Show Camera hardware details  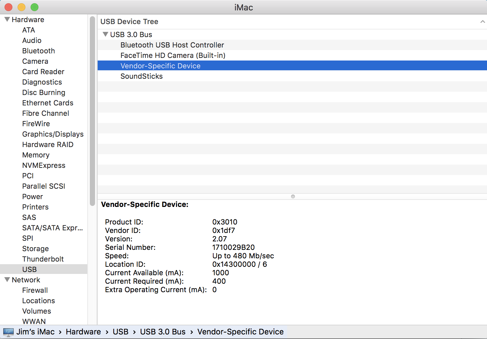[35, 61]
